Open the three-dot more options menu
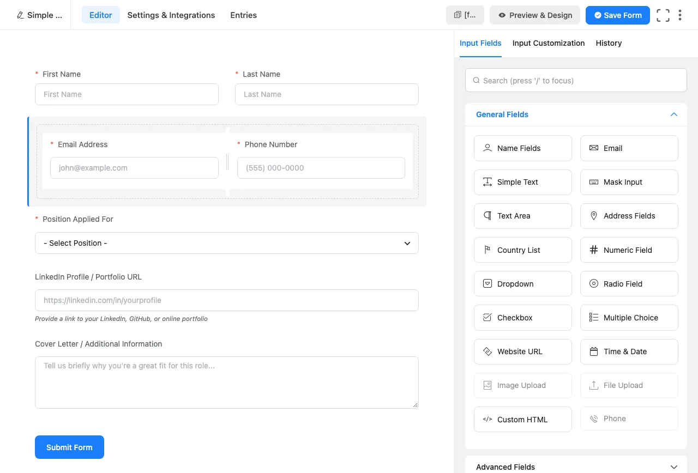 pyautogui.click(x=680, y=15)
